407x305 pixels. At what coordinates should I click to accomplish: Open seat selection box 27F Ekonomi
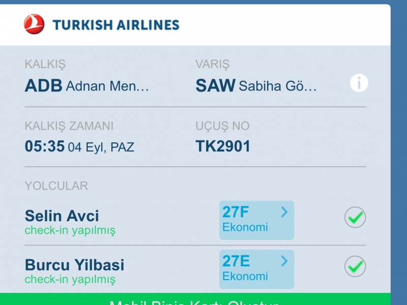tap(257, 220)
